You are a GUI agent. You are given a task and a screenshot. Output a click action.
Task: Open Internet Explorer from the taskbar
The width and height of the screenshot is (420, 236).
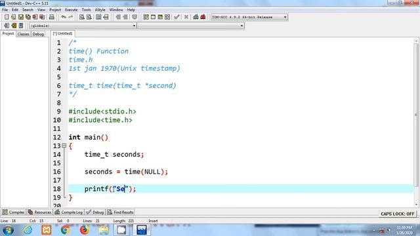[28, 230]
